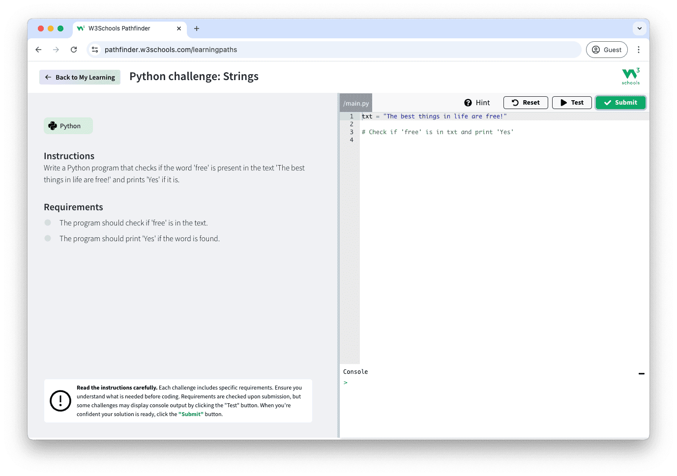Reset the code editor
Image resolution: width=677 pixels, height=476 pixels.
[x=525, y=103]
